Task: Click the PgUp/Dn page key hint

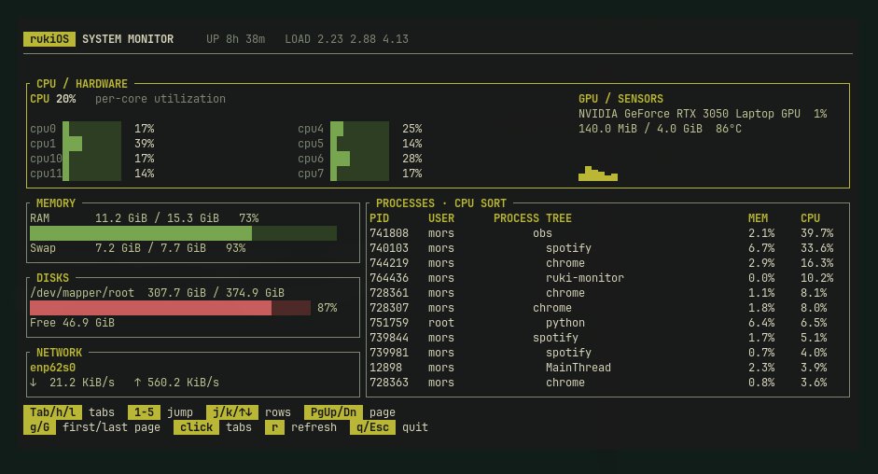Action: click(x=333, y=412)
